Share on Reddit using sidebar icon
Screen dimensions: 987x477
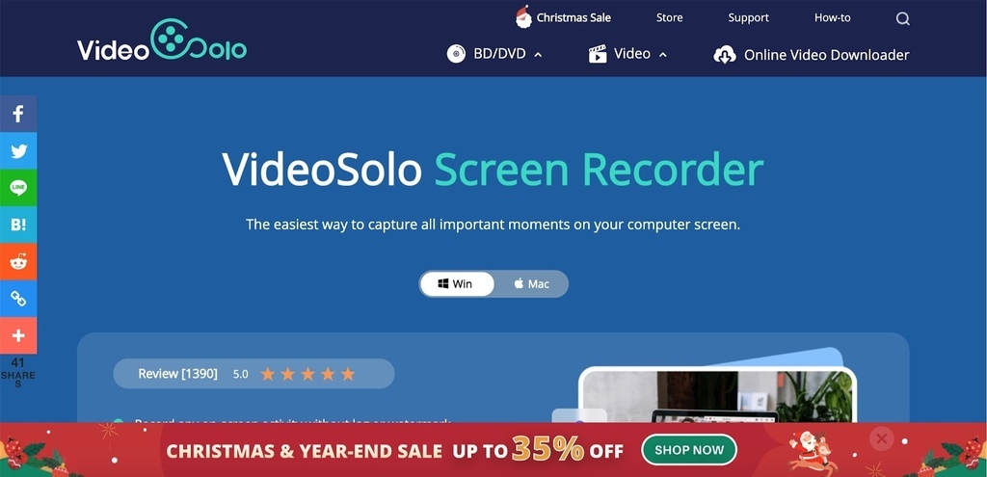point(18,262)
